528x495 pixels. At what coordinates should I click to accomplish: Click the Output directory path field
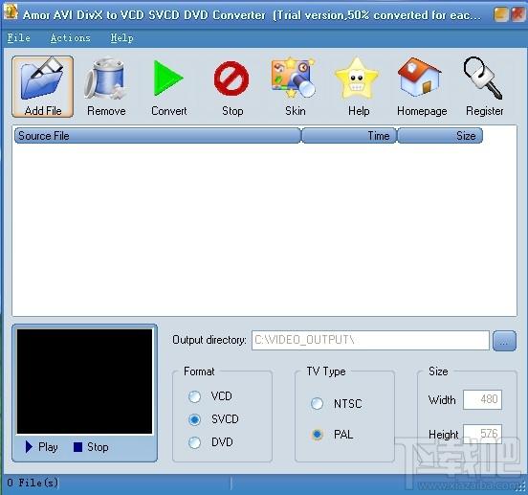tap(370, 340)
